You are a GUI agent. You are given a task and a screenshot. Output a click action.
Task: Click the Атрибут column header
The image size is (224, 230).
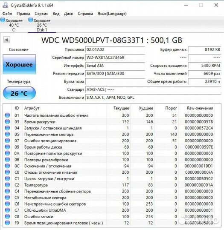click(x=64, y=108)
